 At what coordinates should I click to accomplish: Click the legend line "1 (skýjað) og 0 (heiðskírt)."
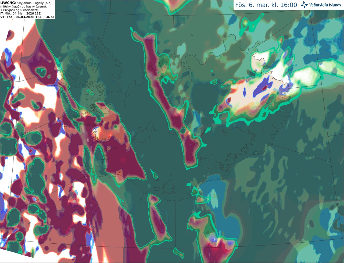pyautogui.click(x=20, y=10)
